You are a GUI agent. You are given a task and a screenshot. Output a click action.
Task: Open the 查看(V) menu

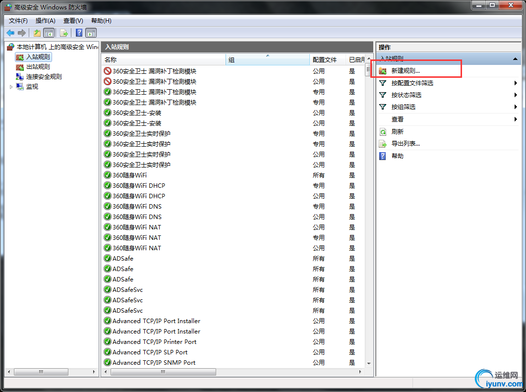[73, 21]
